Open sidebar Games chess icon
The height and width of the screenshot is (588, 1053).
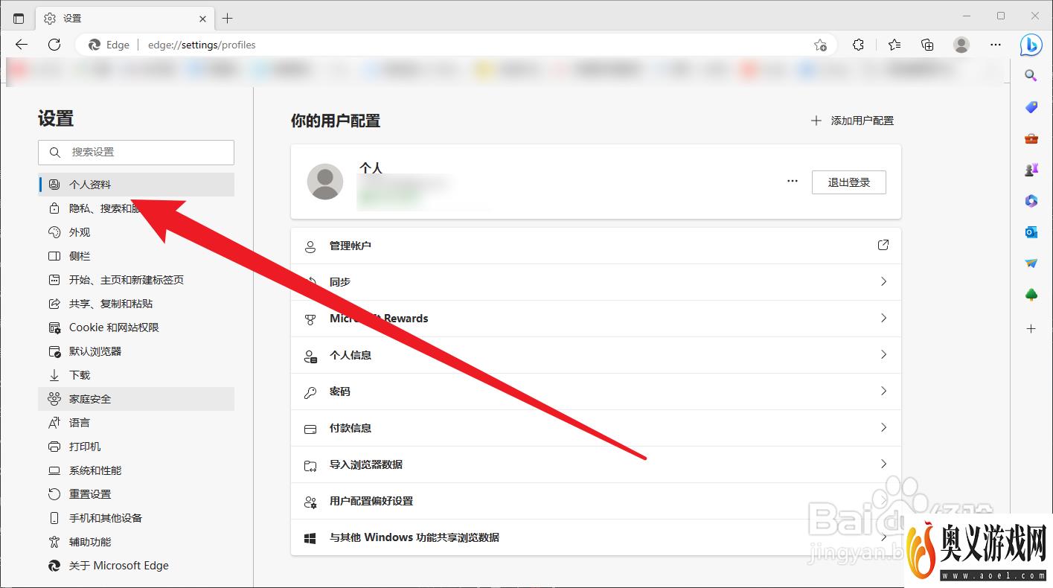click(1031, 170)
